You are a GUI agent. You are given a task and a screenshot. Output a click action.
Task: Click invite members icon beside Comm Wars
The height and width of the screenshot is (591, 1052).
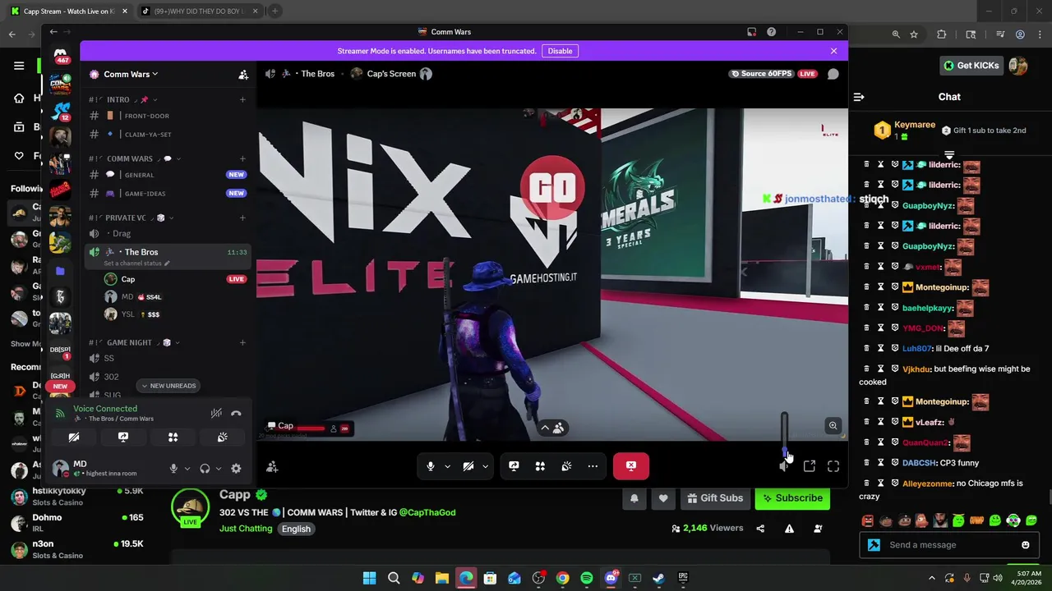(243, 75)
